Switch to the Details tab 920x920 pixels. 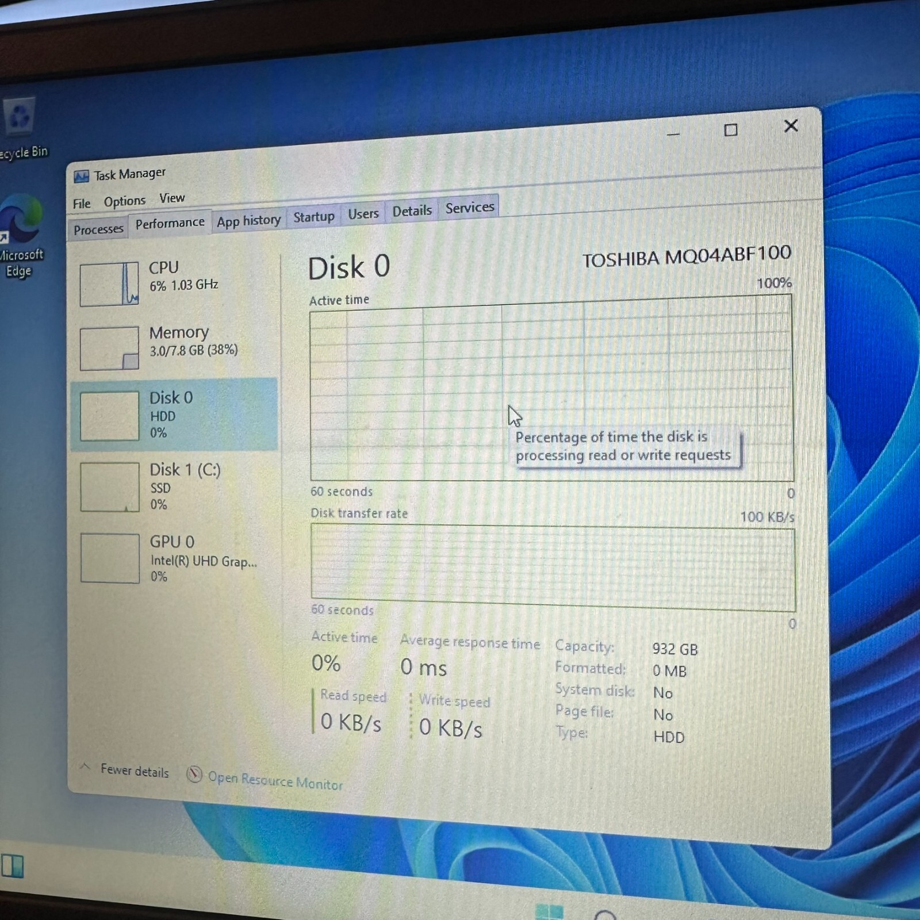tap(412, 211)
